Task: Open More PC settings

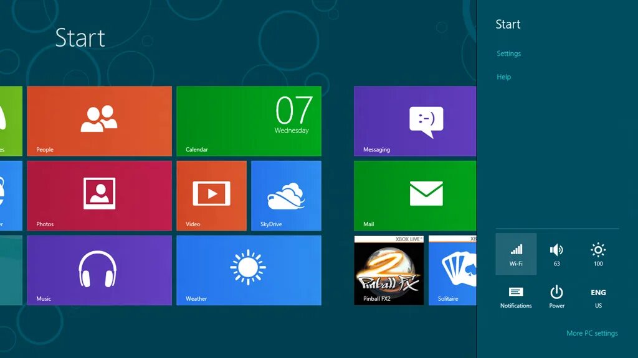Action: coord(592,333)
